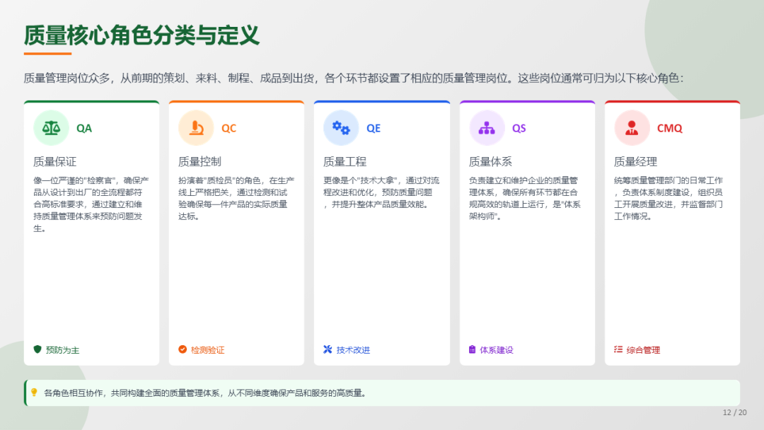
Task: Click the orange underline below the title
Action: coord(47,54)
